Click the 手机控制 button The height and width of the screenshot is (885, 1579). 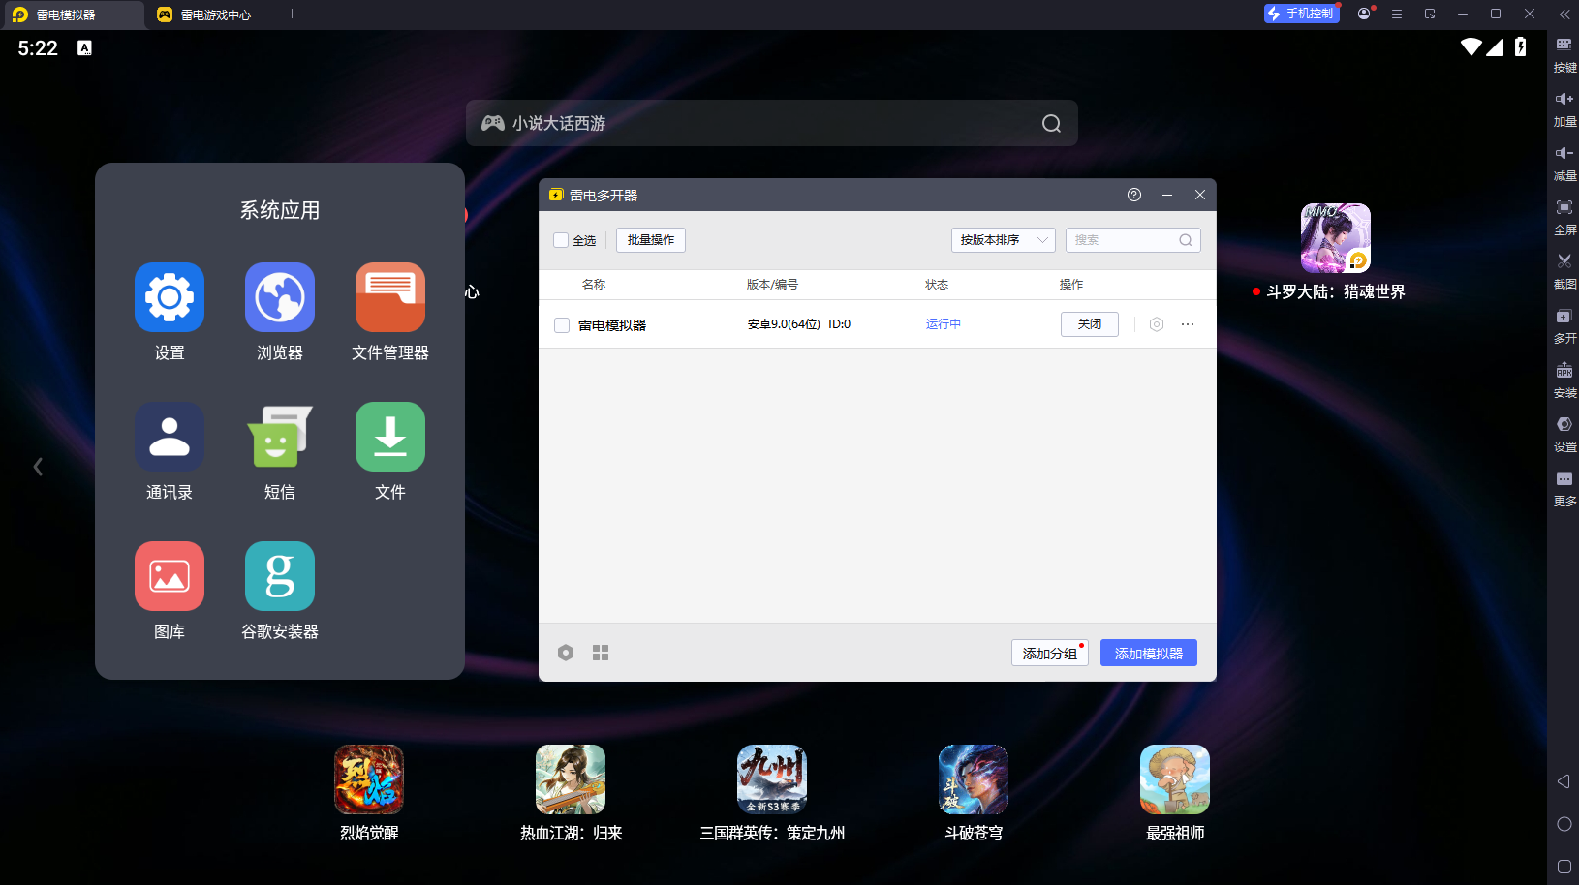(1302, 14)
